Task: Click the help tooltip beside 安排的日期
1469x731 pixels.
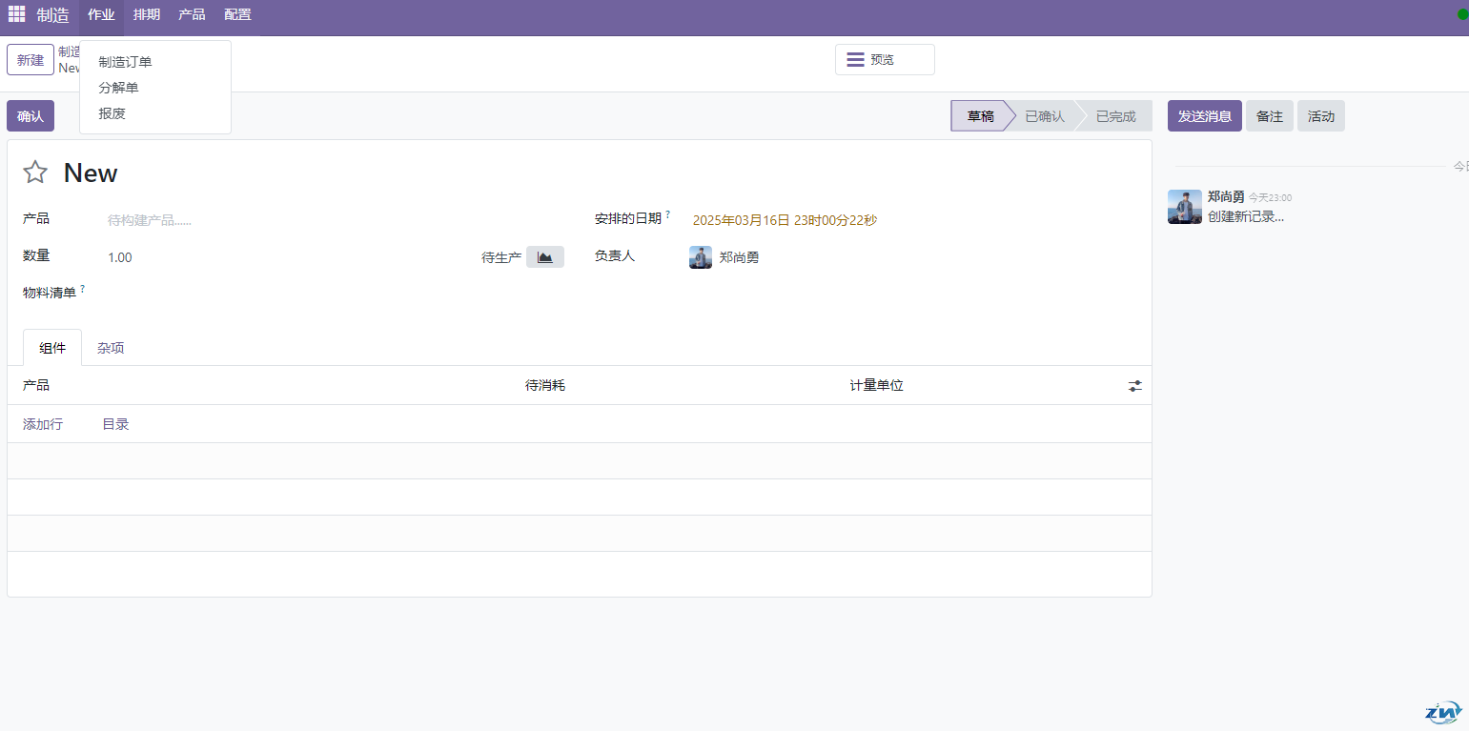Action: pyautogui.click(x=667, y=215)
